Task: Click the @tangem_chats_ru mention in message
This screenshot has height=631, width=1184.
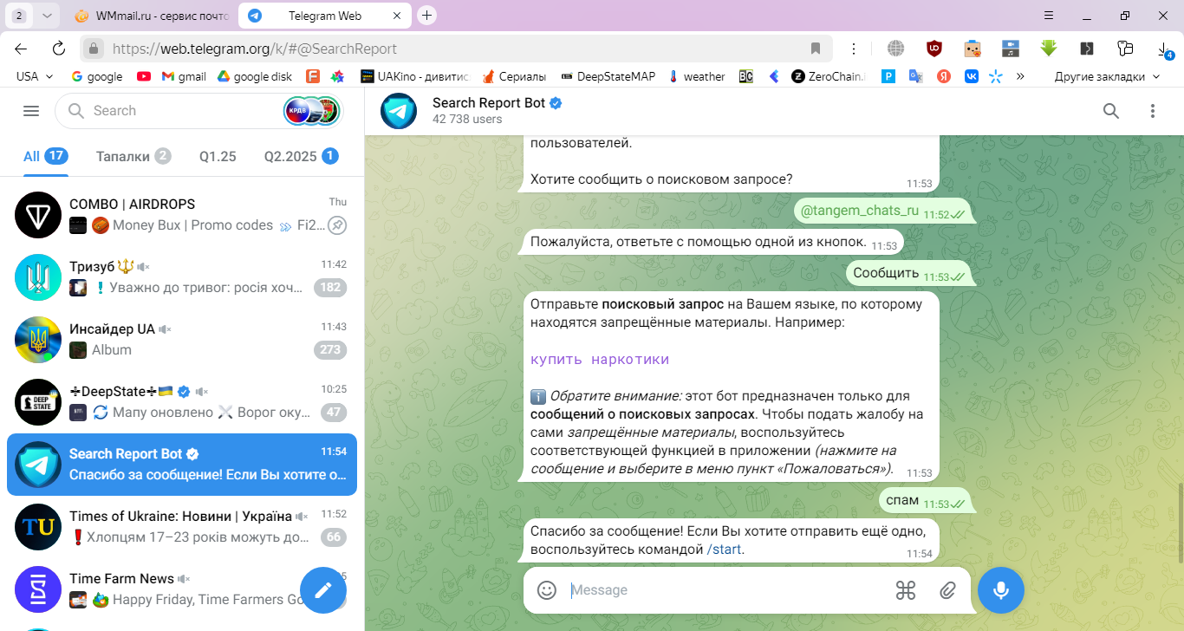Action: [x=859, y=211]
